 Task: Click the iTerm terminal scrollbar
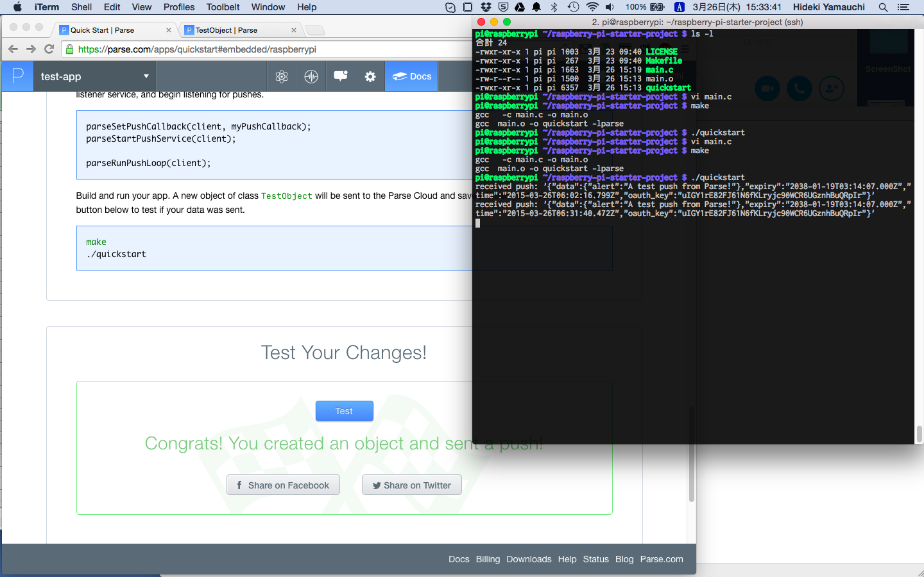pyautogui.click(x=919, y=434)
